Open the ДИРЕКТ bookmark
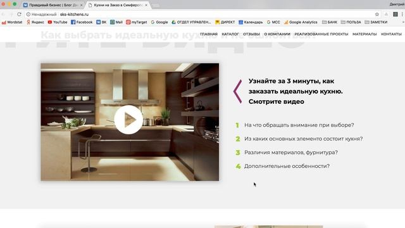Viewport: 405px width, 228px height. click(x=225, y=22)
